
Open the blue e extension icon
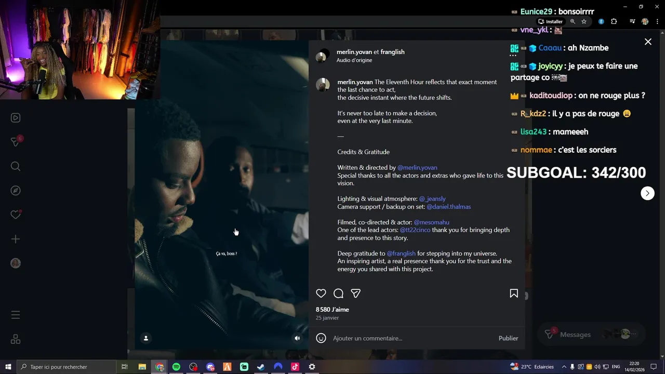pos(601,21)
